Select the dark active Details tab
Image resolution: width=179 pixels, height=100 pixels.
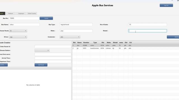(3, 13)
